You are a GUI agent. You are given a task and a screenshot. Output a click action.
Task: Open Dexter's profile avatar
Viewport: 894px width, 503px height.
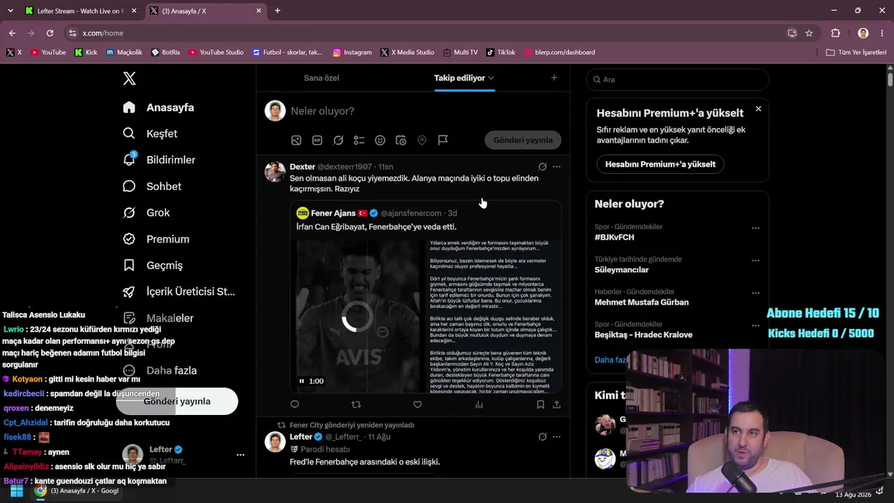tap(275, 172)
